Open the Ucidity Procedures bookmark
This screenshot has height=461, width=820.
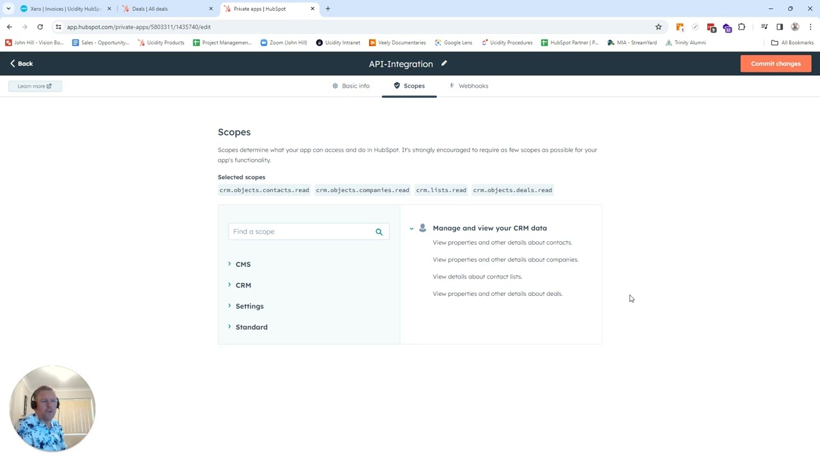coord(507,43)
